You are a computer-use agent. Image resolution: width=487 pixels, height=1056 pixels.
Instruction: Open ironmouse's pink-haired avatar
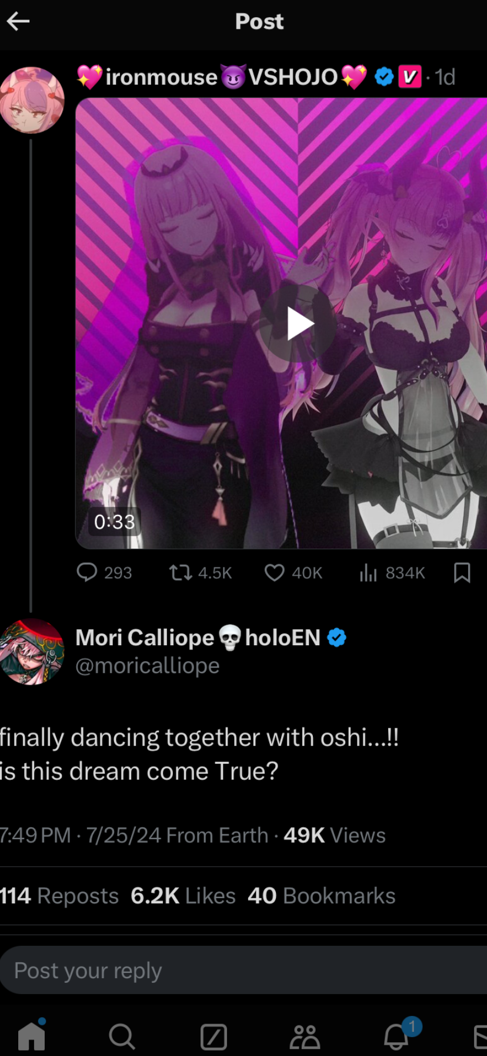pos(32,100)
